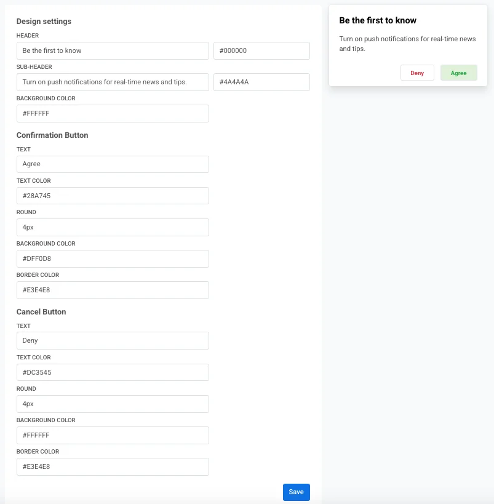Viewport: 494px width, 504px height.
Task: Click Confirmation Button border color field
Action: coord(113,290)
